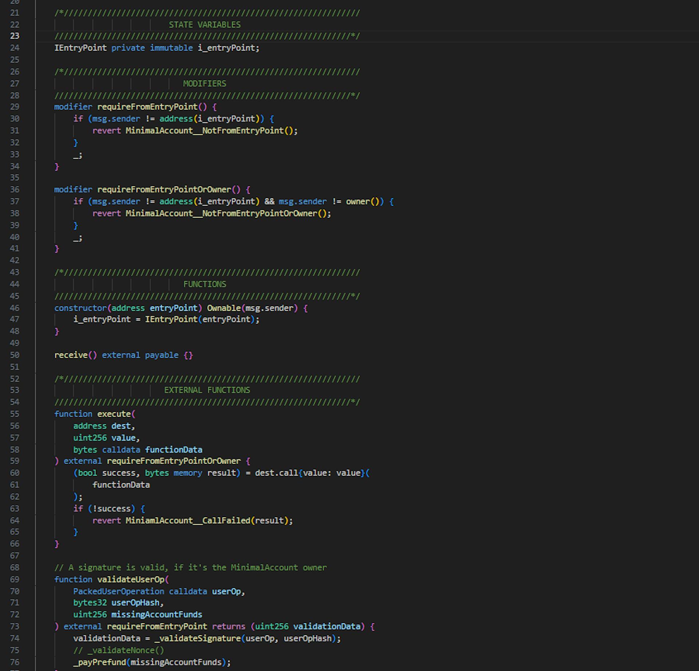Click MinimalAccount__NotFromEntryPointOrOwner revert call
Image resolution: width=699 pixels, height=671 pixels.
[221, 213]
